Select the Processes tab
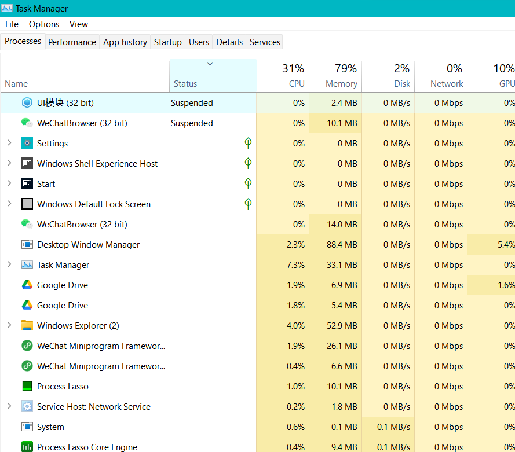Image resolution: width=515 pixels, height=452 pixels. [23, 41]
